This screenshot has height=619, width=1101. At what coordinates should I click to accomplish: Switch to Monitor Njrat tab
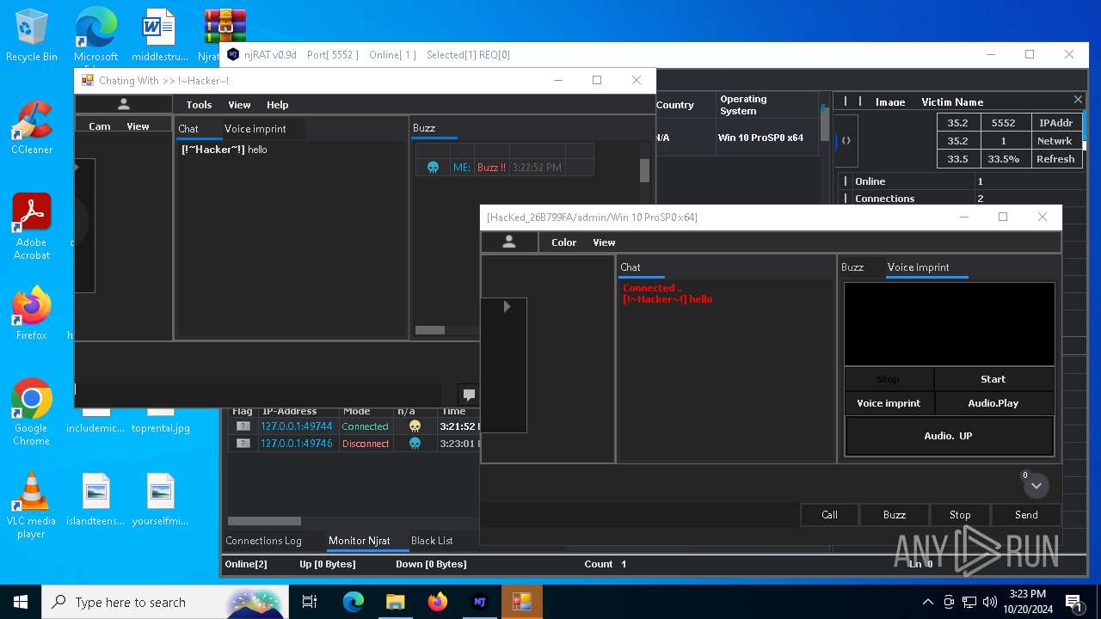(360, 541)
